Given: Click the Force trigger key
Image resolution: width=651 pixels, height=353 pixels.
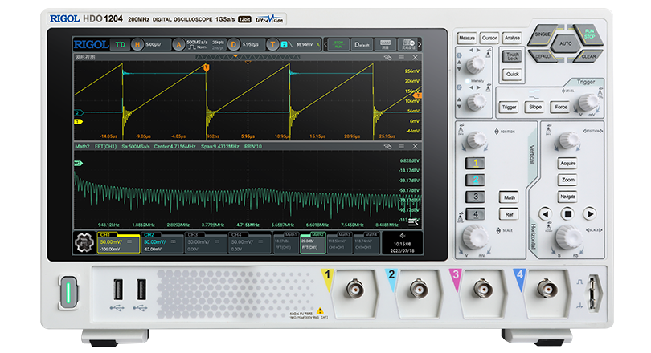Looking at the screenshot, I should tap(561, 107).
